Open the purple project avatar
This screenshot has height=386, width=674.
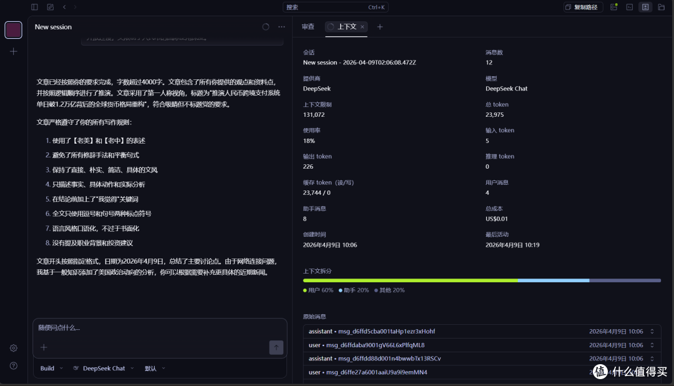13,30
